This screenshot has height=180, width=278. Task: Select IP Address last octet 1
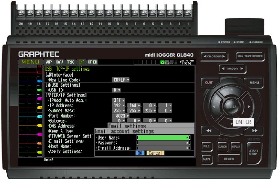[165, 106]
